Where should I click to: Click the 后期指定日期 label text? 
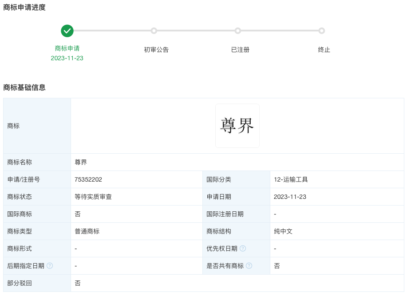26,266
